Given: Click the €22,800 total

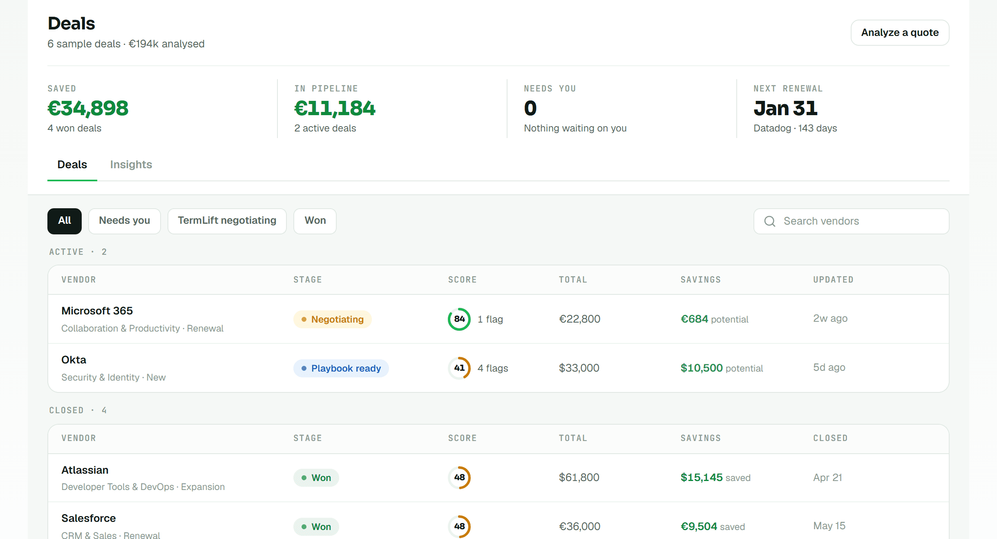Looking at the screenshot, I should click(x=579, y=319).
